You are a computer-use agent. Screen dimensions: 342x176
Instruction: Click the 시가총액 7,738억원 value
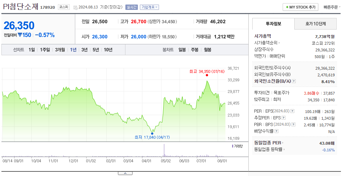(325, 37)
